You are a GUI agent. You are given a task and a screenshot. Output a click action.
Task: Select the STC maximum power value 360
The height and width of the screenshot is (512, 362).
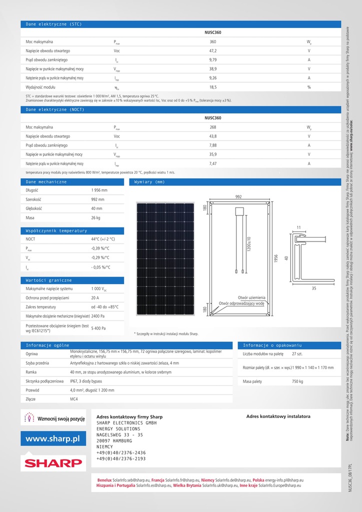pos(213,42)
